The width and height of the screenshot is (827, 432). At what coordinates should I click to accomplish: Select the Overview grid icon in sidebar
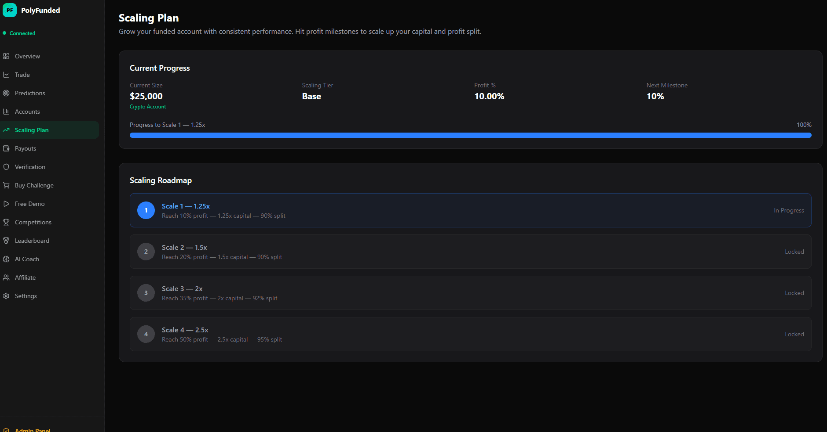tap(7, 56)
